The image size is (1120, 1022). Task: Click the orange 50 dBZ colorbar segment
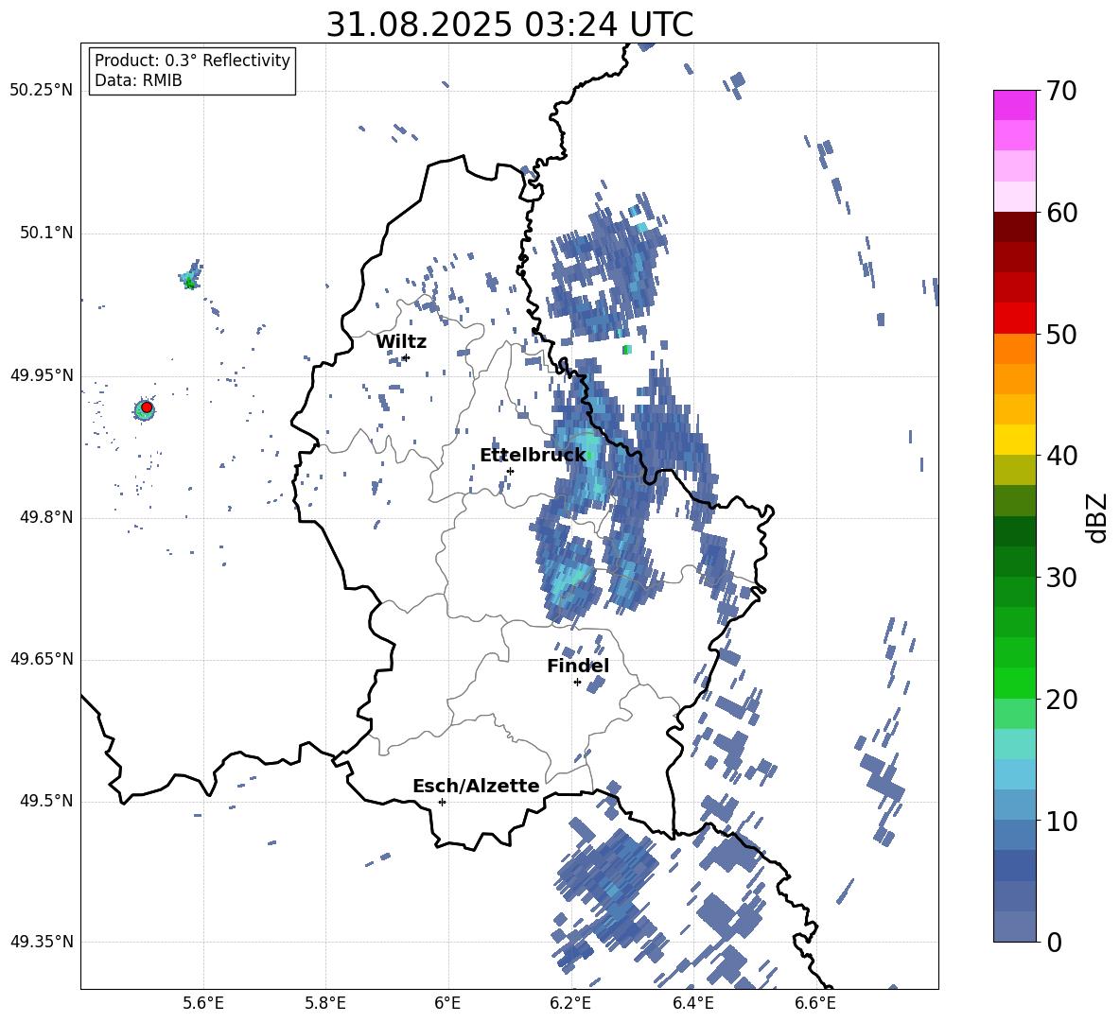click(1014, 348)
